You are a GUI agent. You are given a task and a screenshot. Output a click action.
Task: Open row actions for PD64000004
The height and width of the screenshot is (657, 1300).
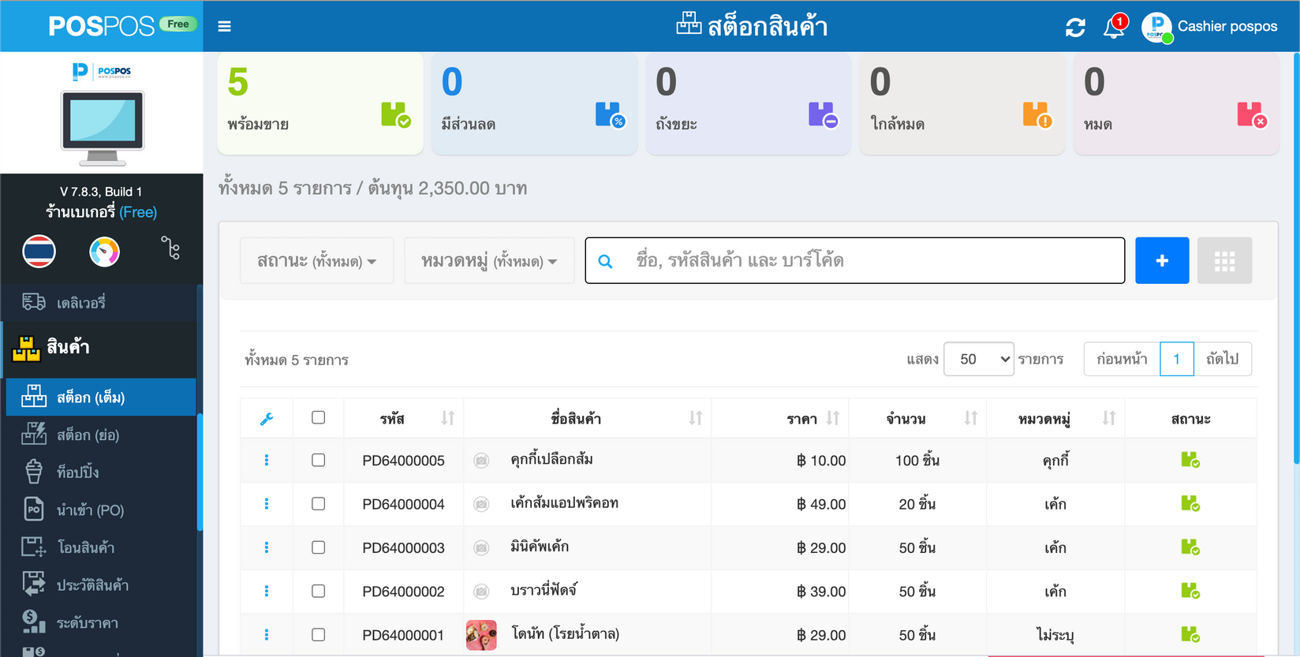[x=267, y=503]
